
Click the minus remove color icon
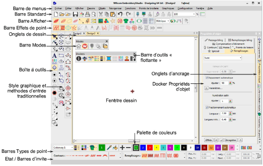click(x=128, y=148)
